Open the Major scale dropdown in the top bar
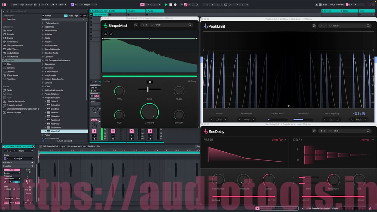 click(x=90, y=5)
